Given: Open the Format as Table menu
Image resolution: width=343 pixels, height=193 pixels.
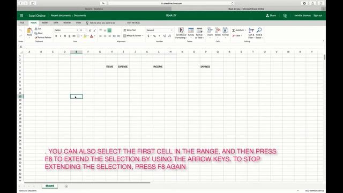Looking at the screenshot, I should point(199,33).
